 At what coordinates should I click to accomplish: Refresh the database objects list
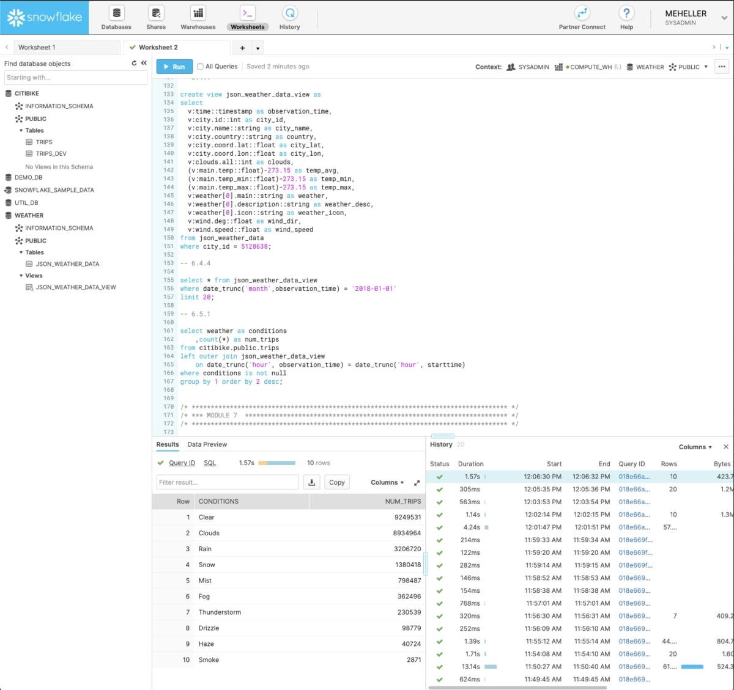134,63
